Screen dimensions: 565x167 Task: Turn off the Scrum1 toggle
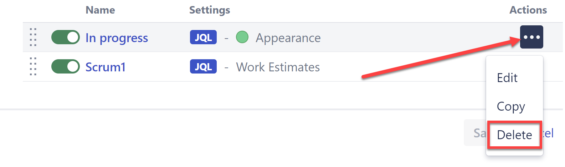(x=66, y=66)
